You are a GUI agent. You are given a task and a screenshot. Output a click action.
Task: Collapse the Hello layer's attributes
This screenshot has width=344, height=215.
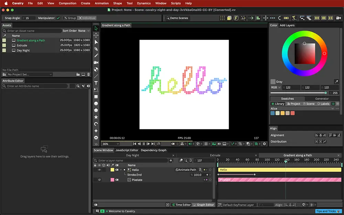[121, 170]
